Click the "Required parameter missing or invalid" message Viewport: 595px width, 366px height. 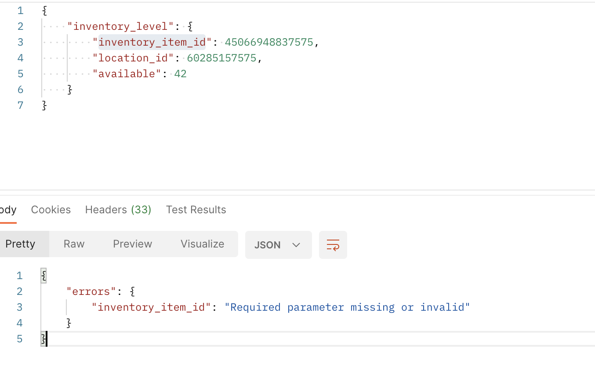(347, 307)
